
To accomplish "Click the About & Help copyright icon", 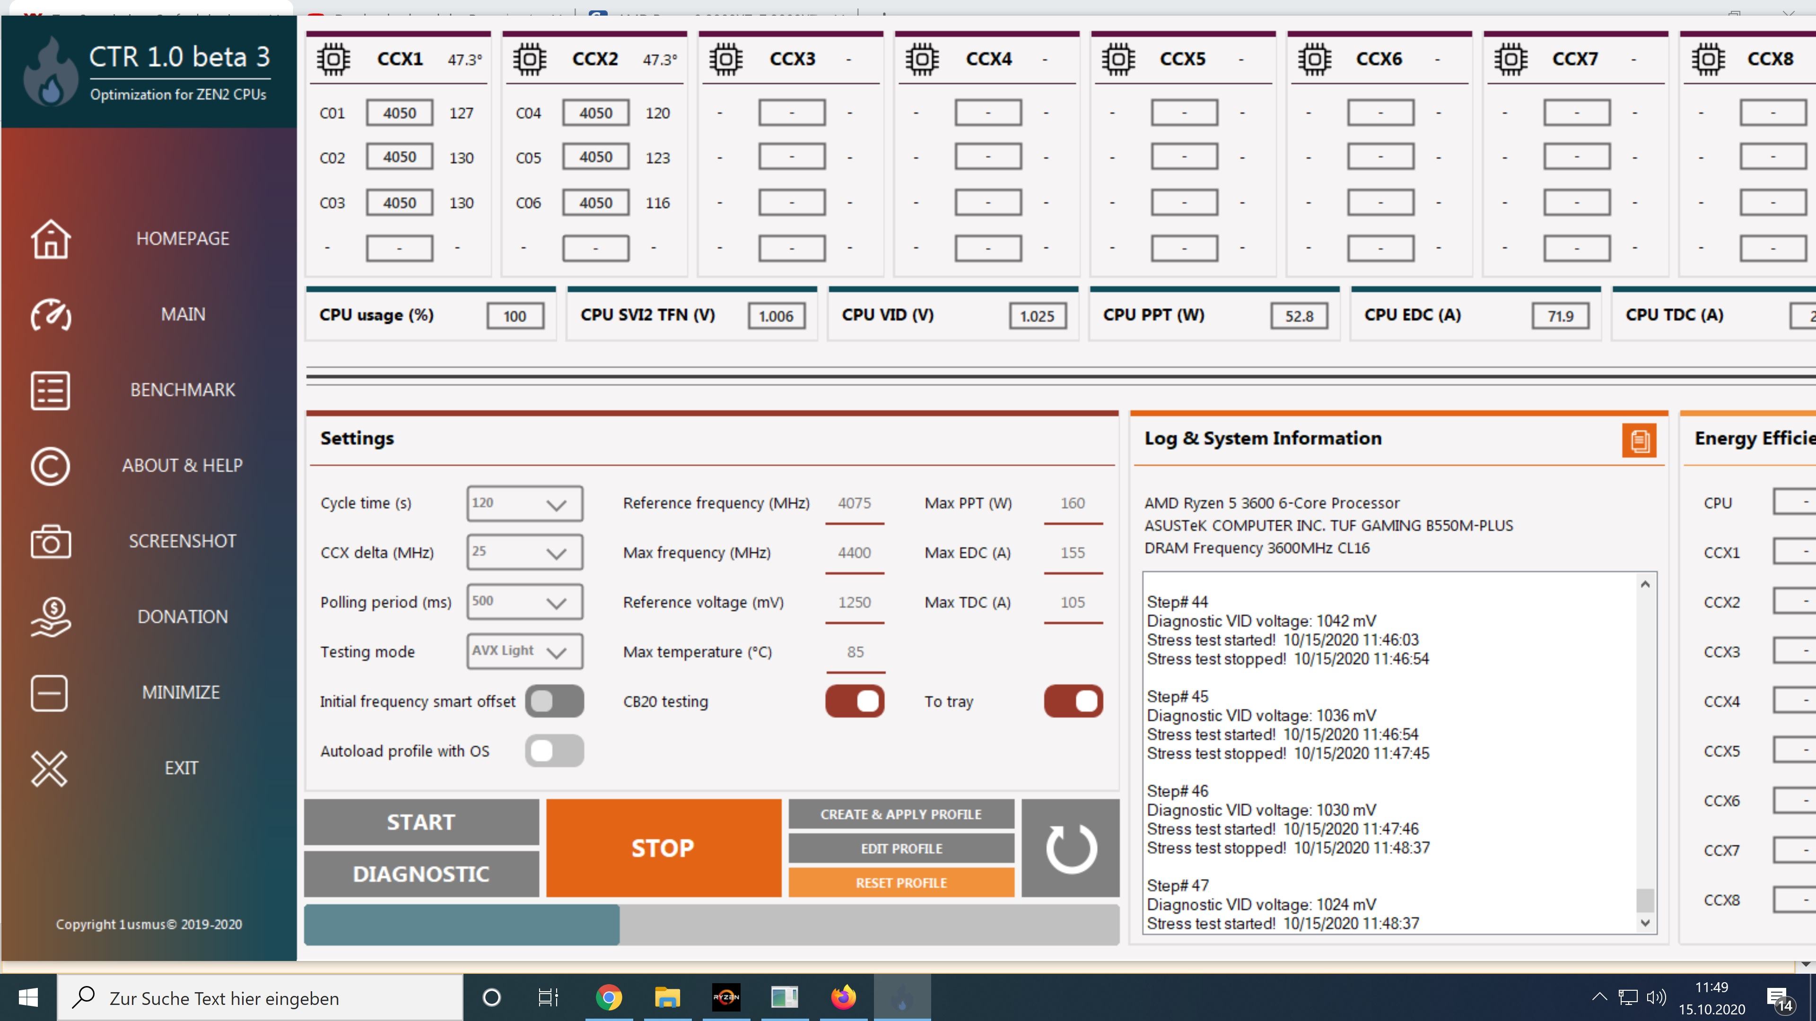I will pyautogui.click(x=50, y=466).
